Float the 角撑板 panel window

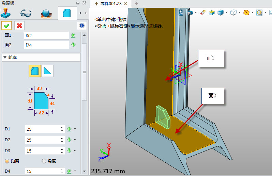[x=78, y=3]
